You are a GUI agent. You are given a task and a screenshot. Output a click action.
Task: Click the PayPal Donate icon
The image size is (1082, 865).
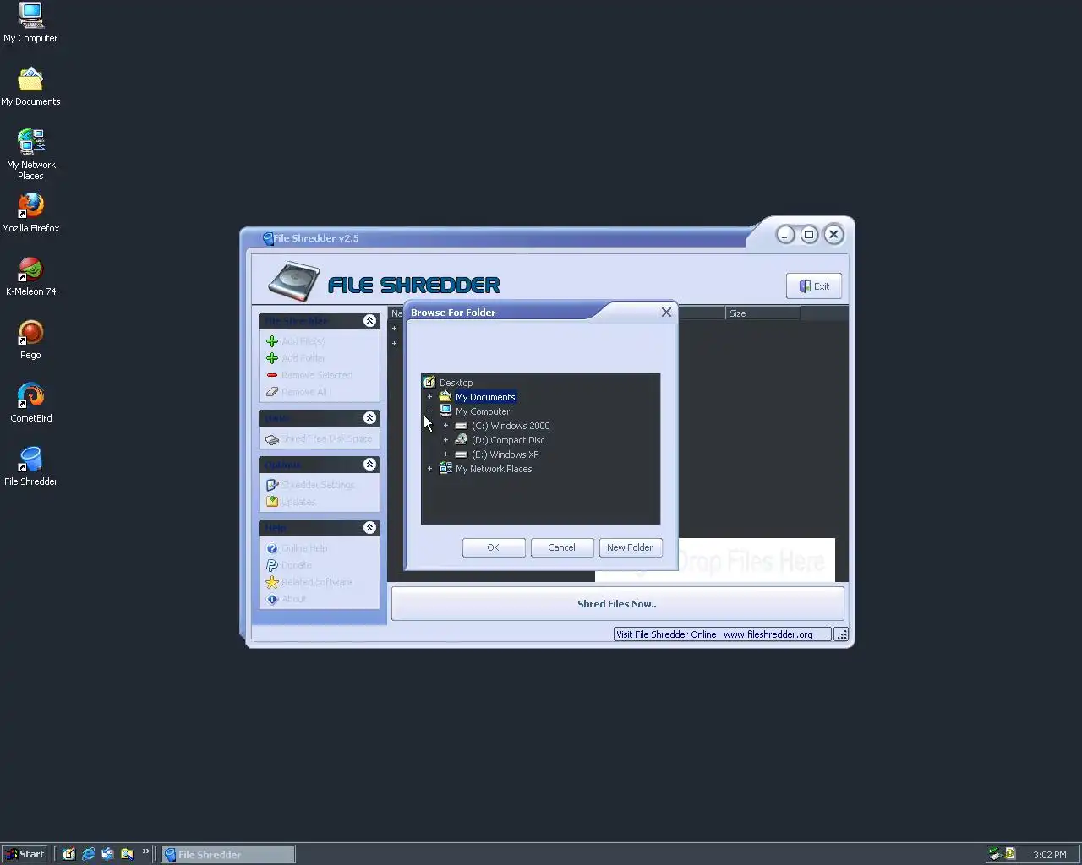272,565
